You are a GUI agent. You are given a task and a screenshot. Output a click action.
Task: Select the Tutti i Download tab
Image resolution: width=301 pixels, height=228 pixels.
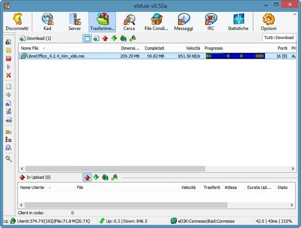click(x=279, y=38)
